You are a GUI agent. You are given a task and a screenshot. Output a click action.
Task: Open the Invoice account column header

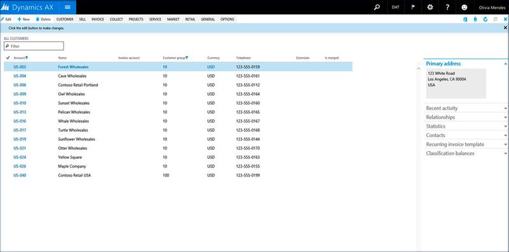[129, 58]
